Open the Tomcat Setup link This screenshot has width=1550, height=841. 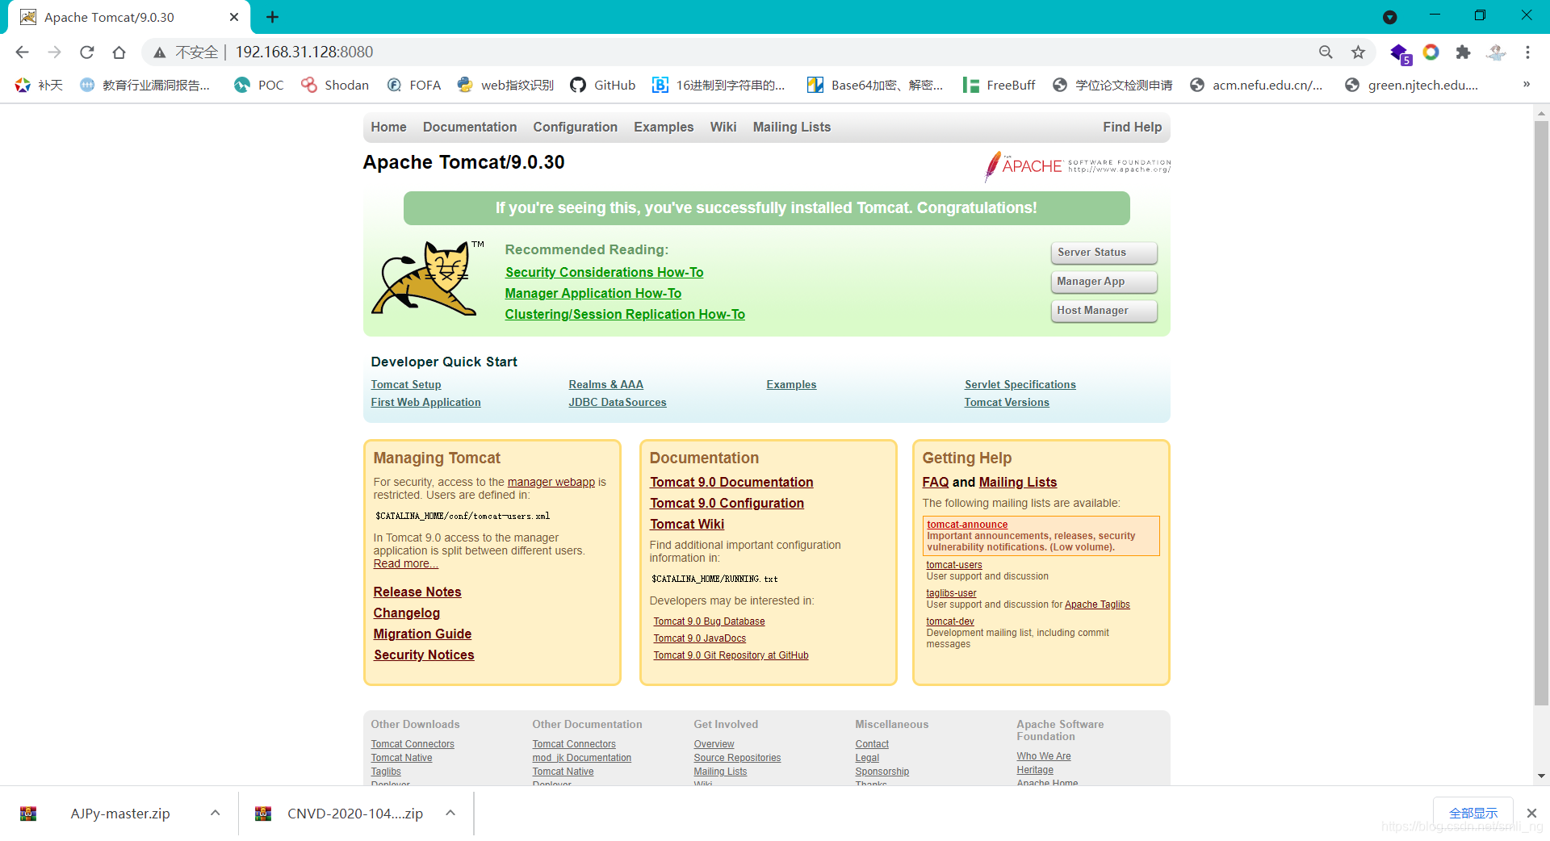tap(406, 385)
